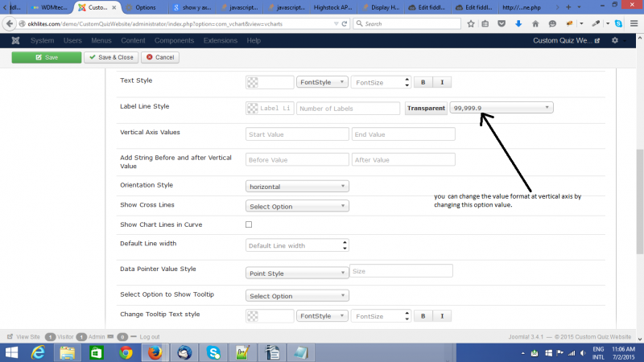Viewport: 644px width, 362px height.
Task: Click the Firefox icon in taskbar
Action: pyautogui.click(x=153, y=352)
